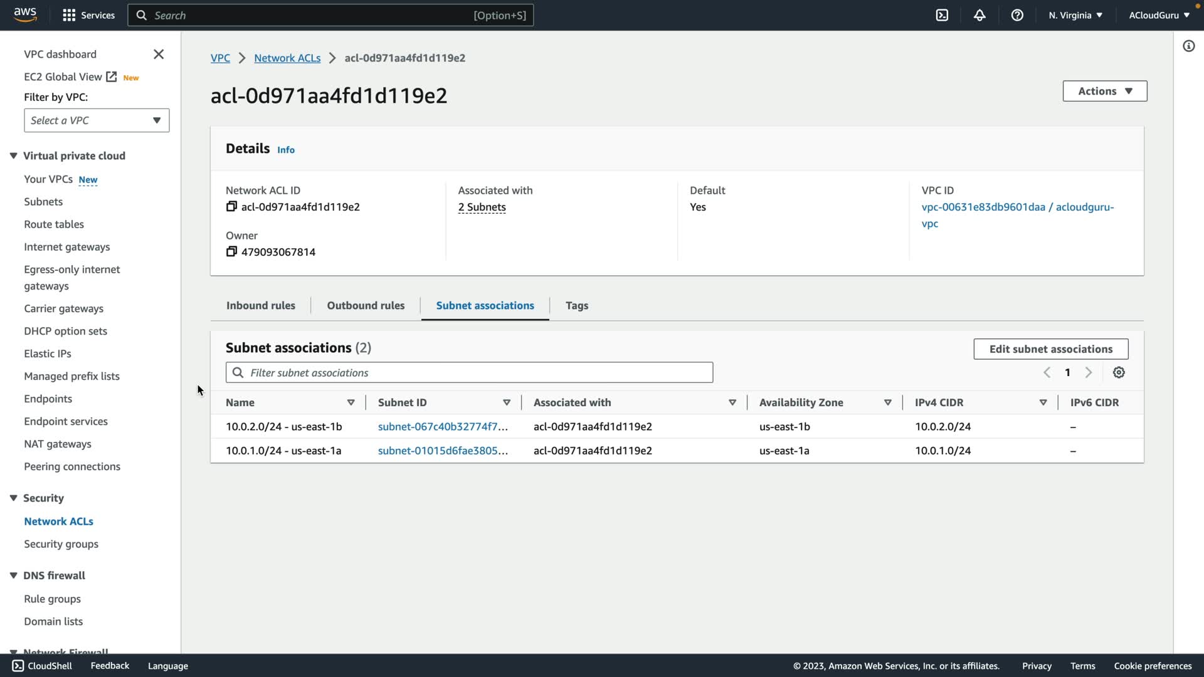
Task: Open the notifications bell
Action: pyautogui.click(x=980, y=15)
